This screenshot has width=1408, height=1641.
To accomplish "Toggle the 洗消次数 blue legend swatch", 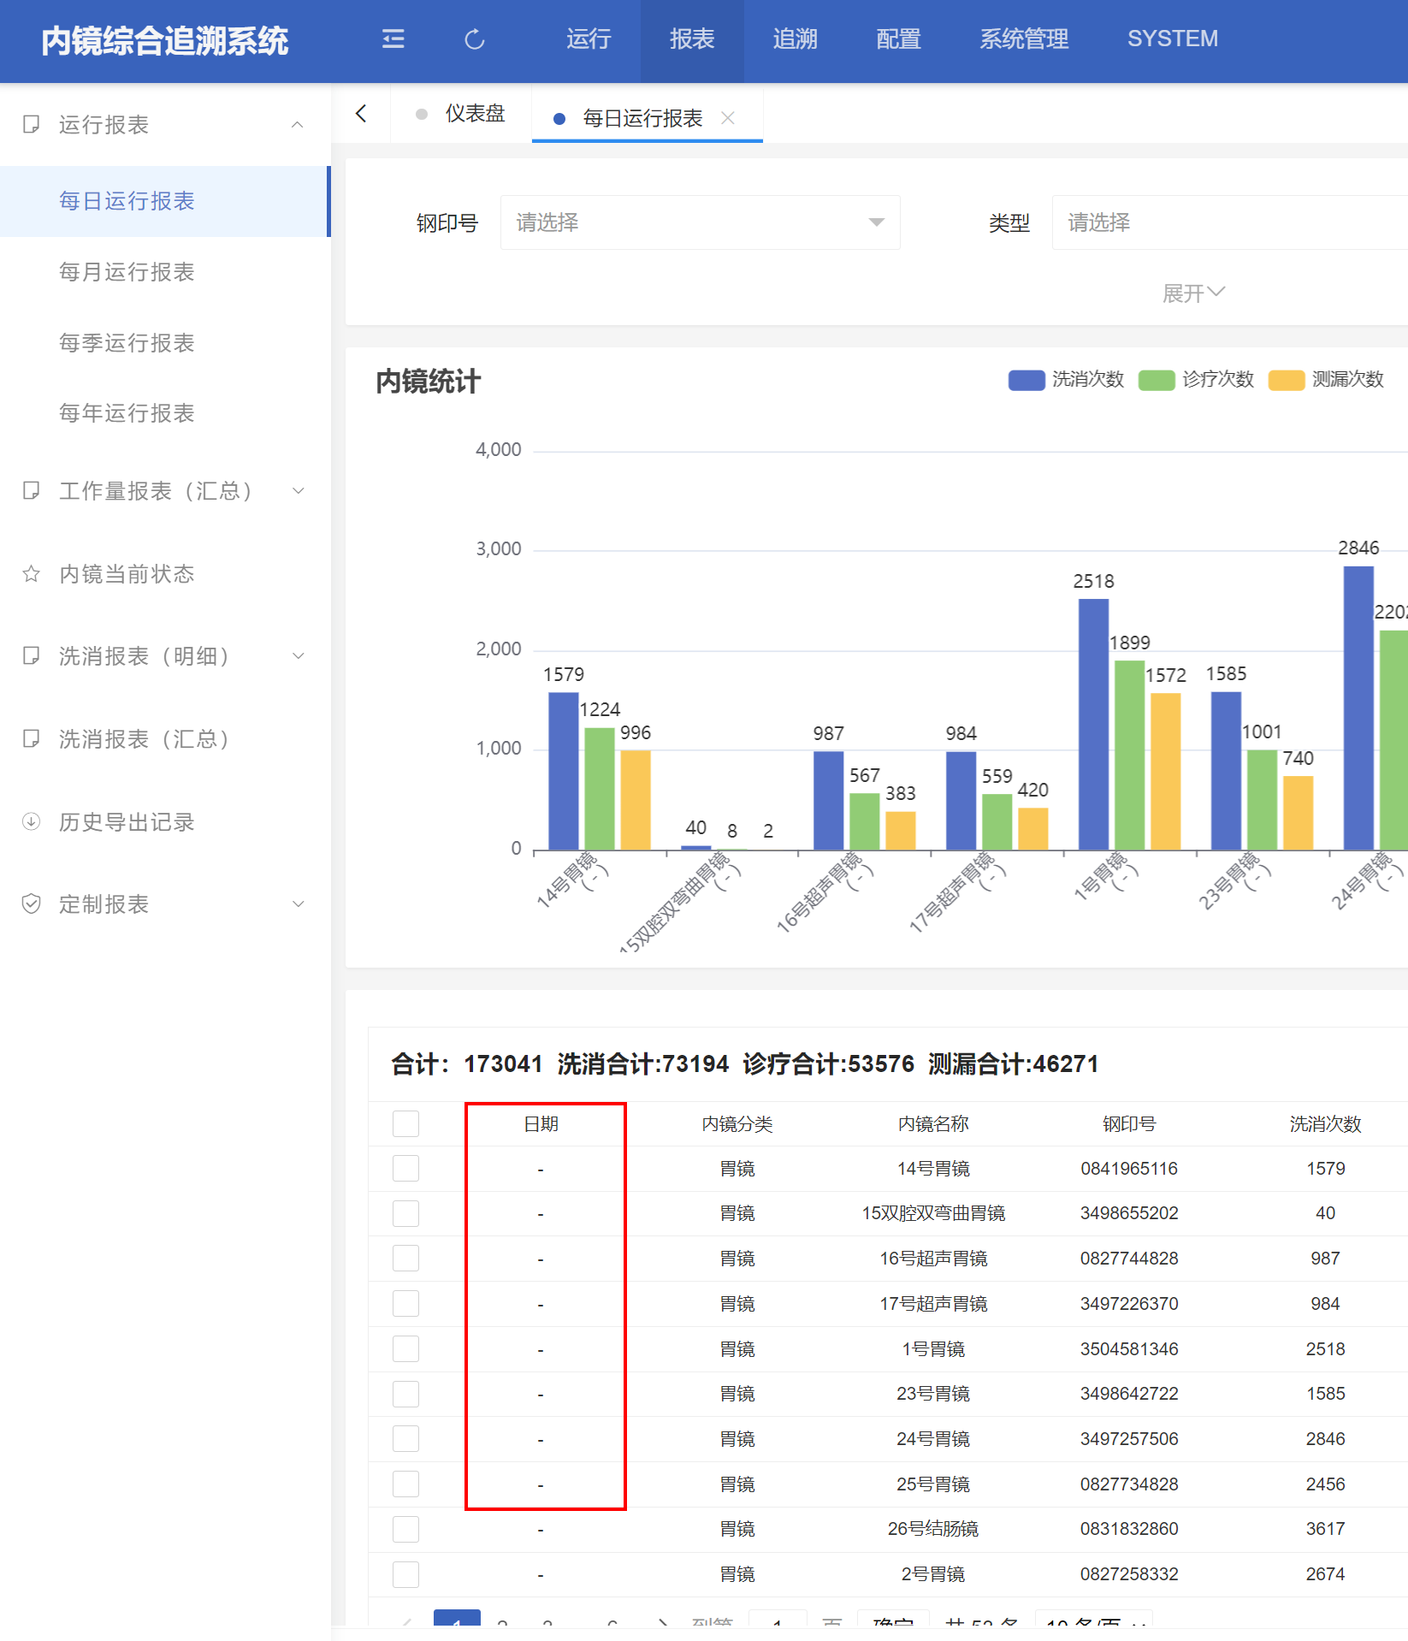I will (1026, 380).
